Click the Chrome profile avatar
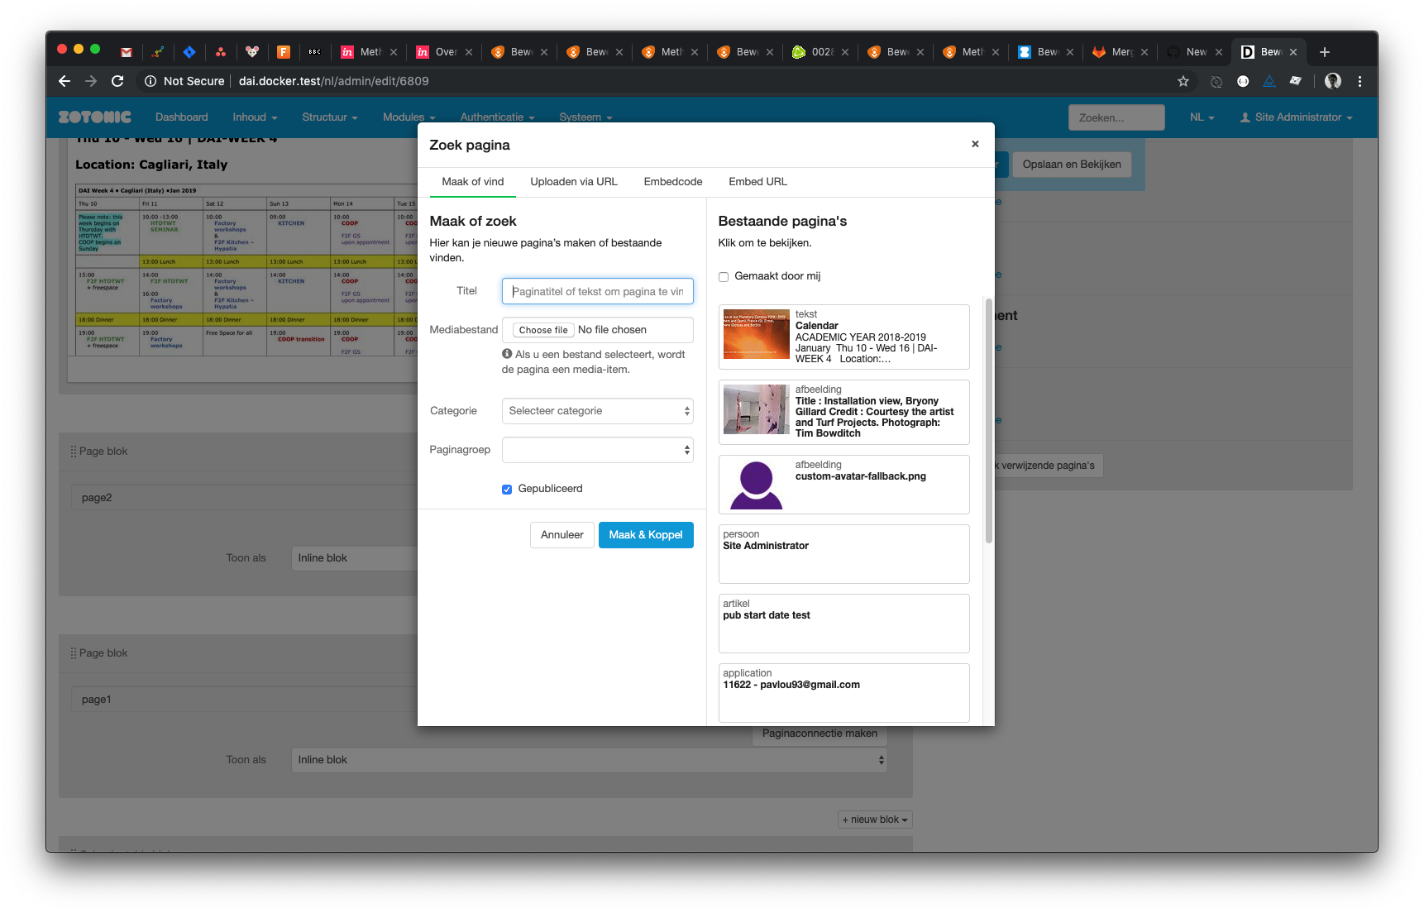 (1332, 81)
